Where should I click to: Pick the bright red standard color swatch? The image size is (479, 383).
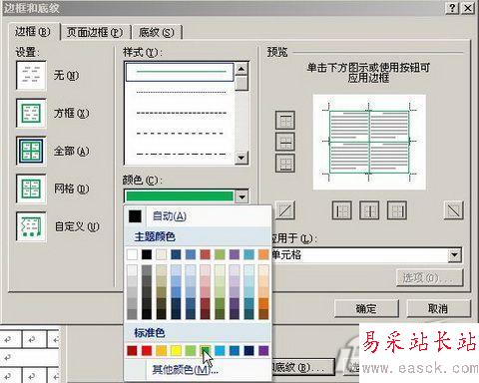pyautogui.click(x=147, y=350)
